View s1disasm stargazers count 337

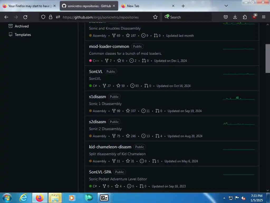click(x=131, y=111)
